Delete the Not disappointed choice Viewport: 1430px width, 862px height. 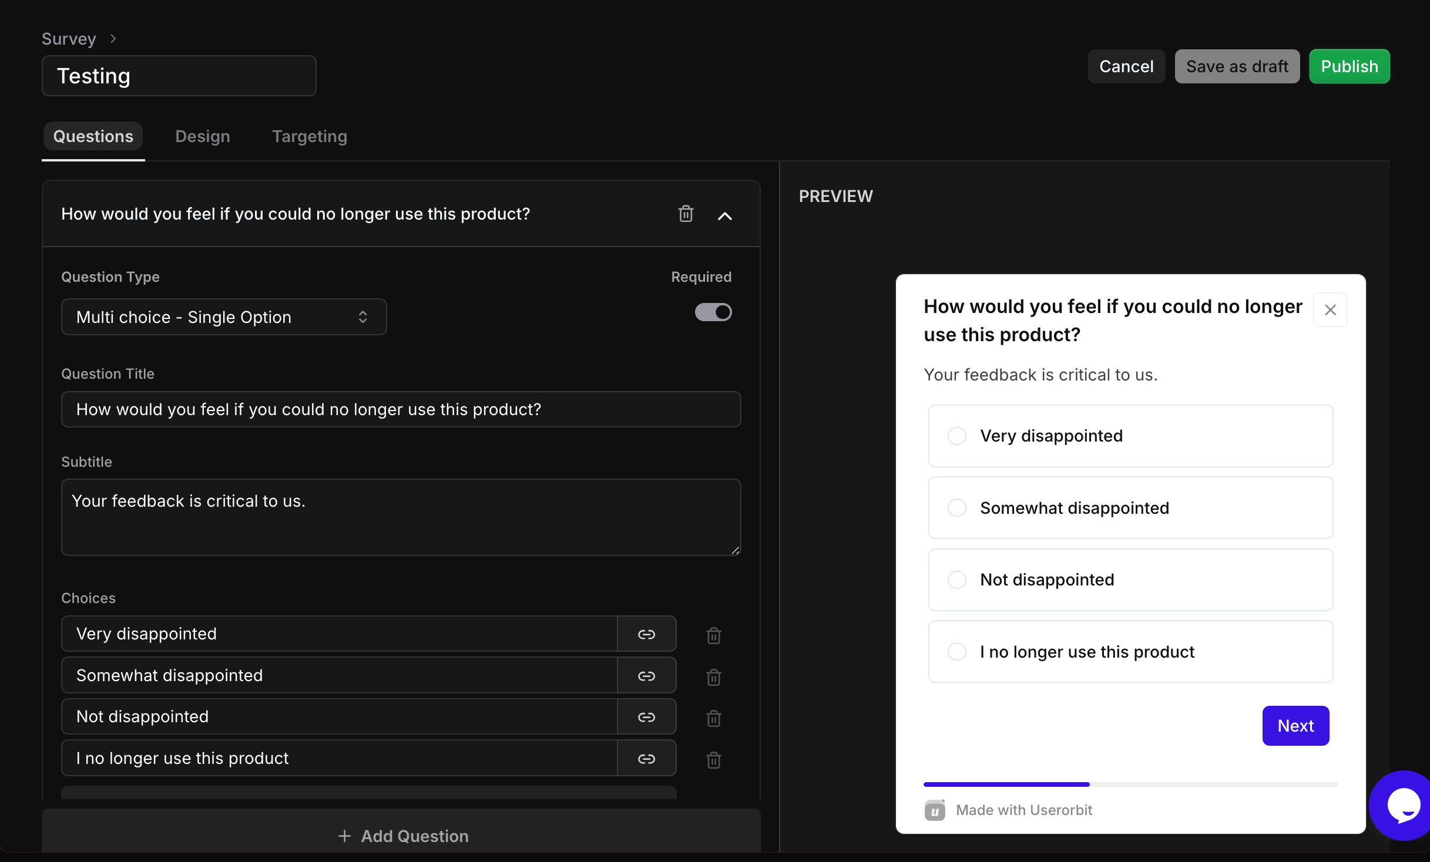pyautogui.click(x=713, y=718)
